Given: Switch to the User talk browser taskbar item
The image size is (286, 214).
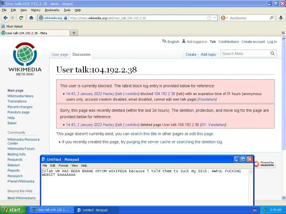Looking at the screenshot, I should click(x=52, y=210).
